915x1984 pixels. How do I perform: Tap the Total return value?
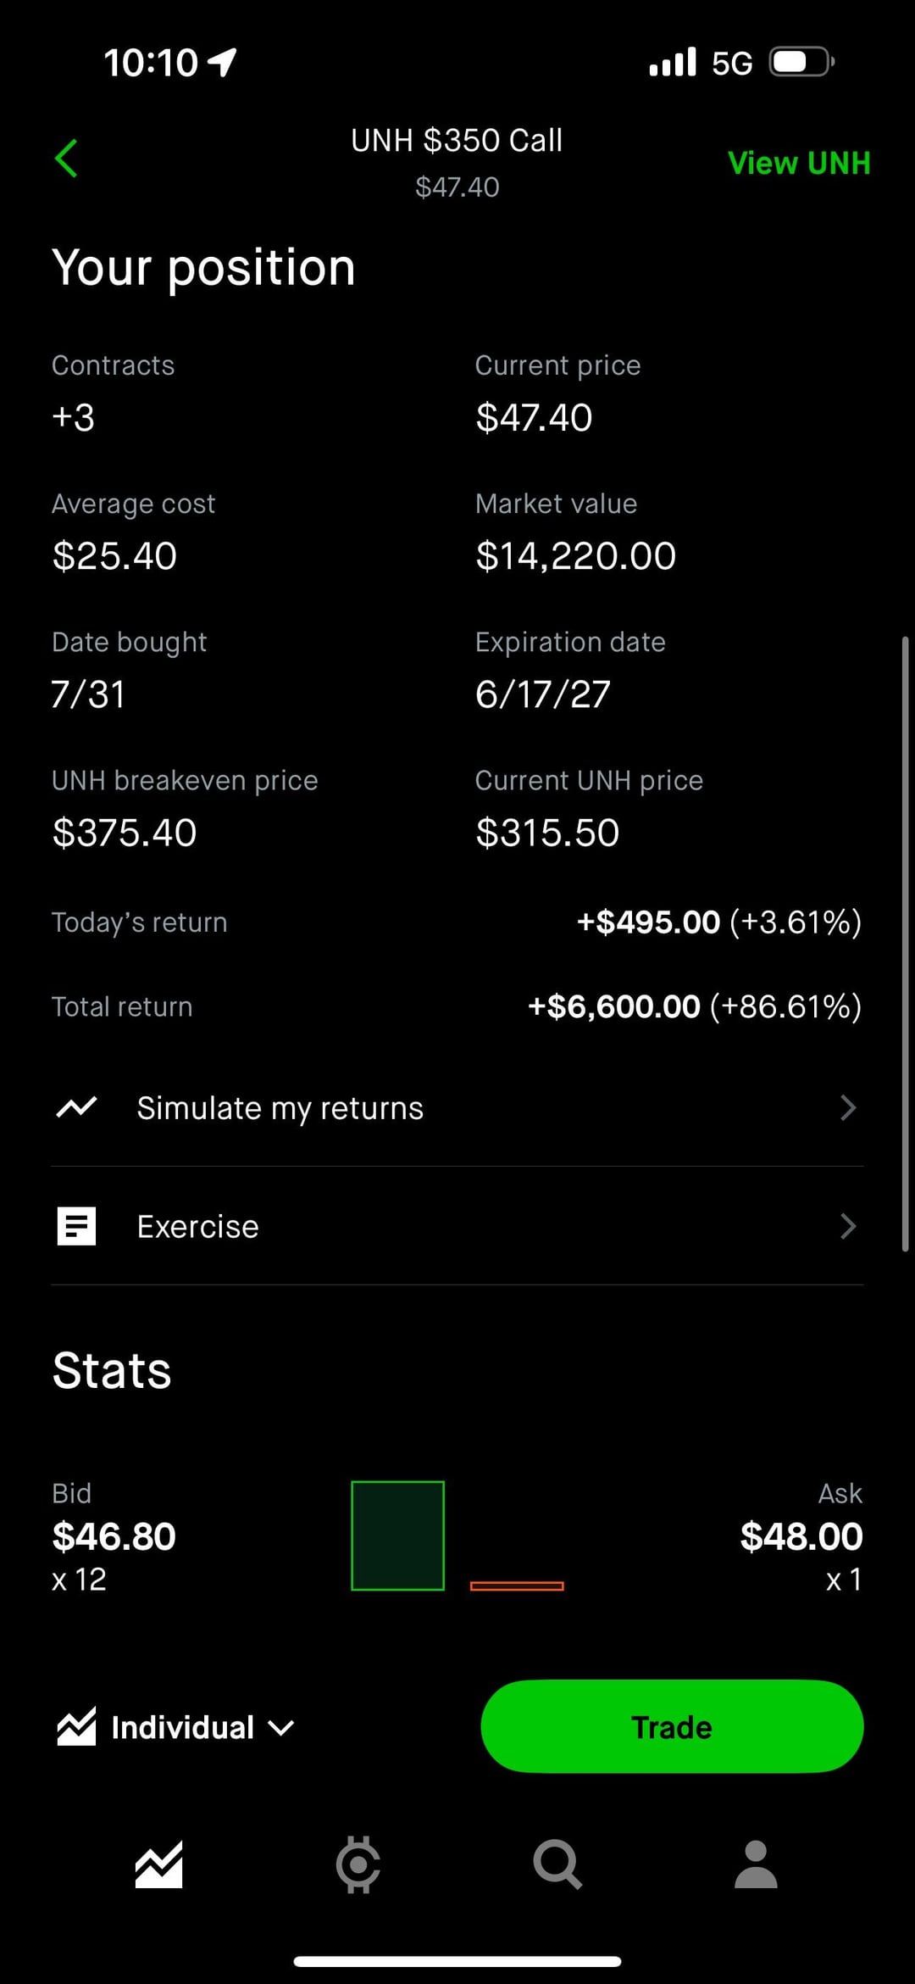(694, 1006)
